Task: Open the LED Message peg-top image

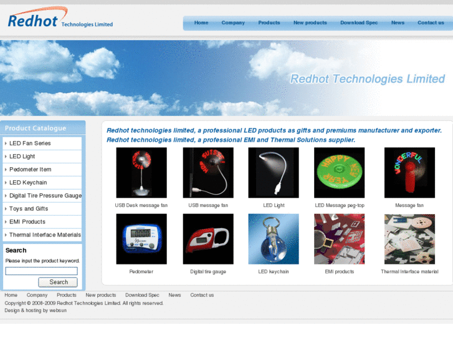Action: (x=339, y=173)
